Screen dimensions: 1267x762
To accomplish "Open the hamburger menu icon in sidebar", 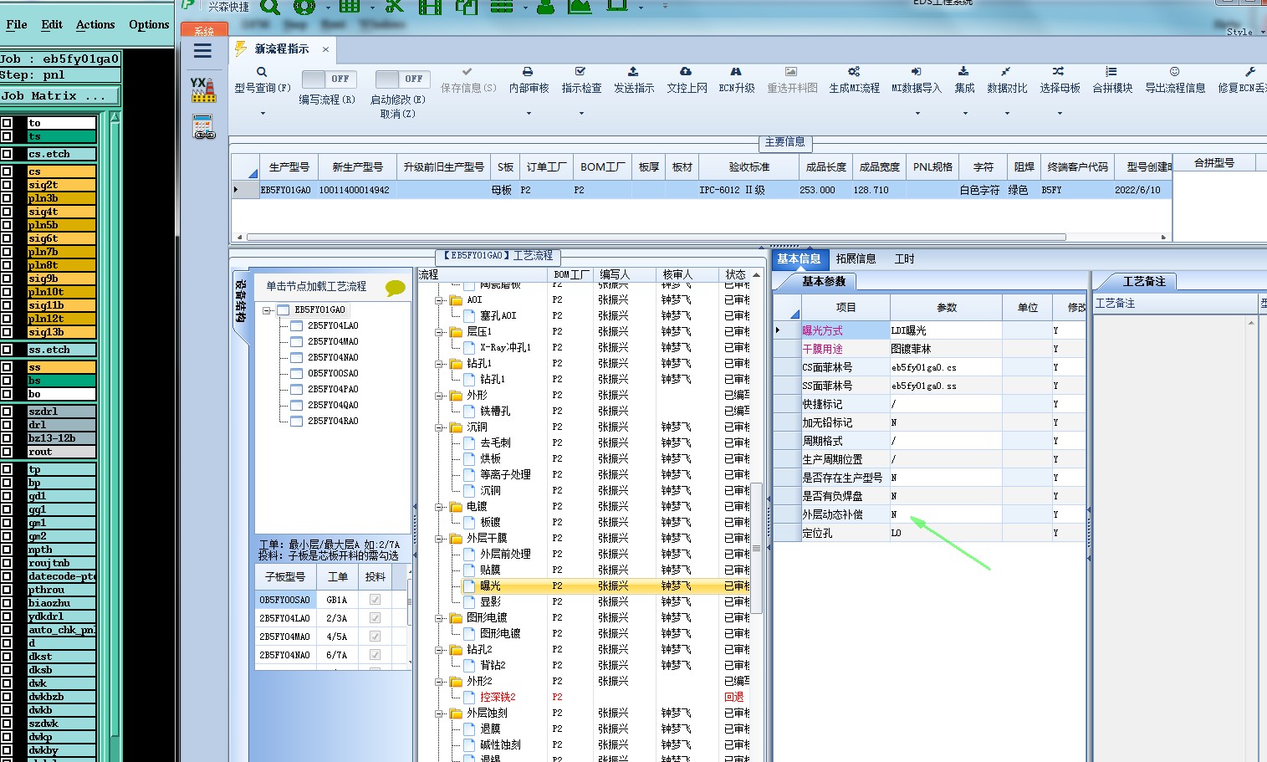I will [x=202, y=51].
